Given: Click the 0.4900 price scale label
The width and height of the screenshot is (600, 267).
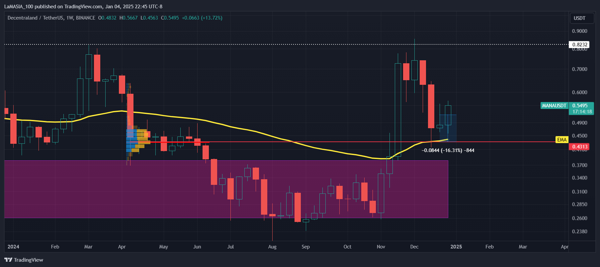Looking at the screenshot, I should 580,123.
